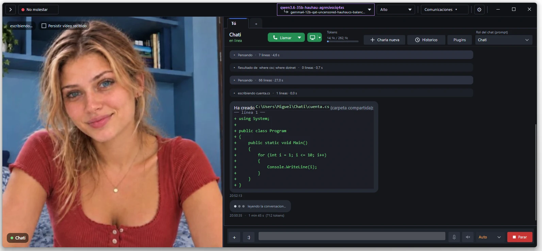
Task: Click the 20:52:13 timestamp
Action: (236, 196)
